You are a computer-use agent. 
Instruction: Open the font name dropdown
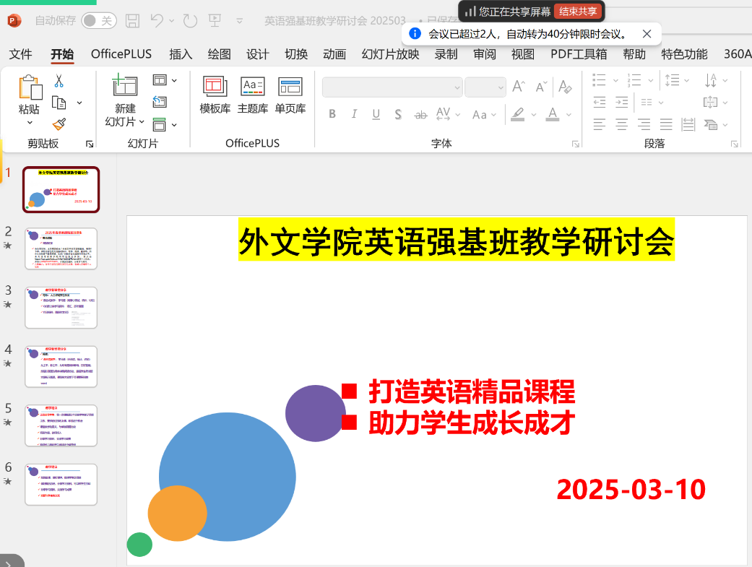pyautogui.click(x=457, y=87)
